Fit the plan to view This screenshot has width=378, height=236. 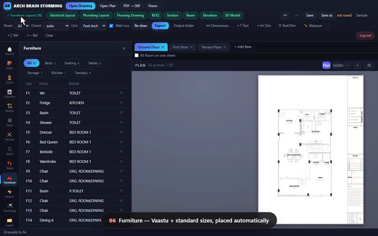point(369,65)
